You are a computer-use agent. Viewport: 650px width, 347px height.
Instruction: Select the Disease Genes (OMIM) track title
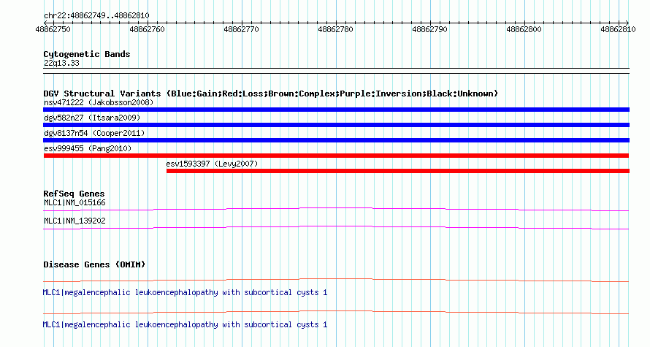pos(94,264)
